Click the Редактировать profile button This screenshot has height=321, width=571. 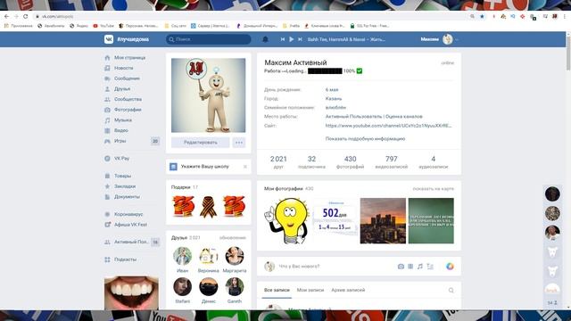click(x=200, y=143)
